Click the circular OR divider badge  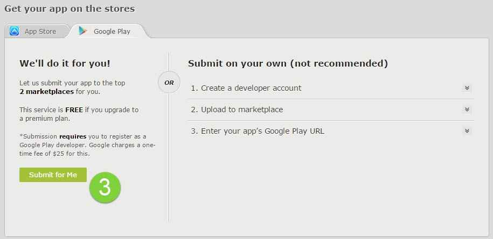[169, 83]
